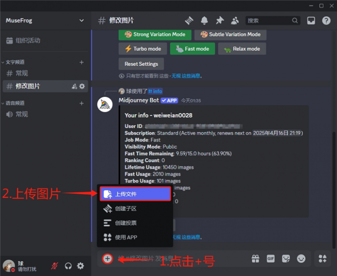Switch to Relax mode

242,48
